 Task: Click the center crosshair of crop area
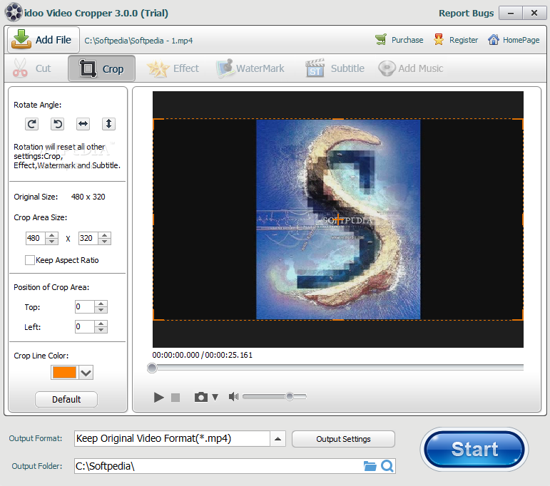(338, 219)
